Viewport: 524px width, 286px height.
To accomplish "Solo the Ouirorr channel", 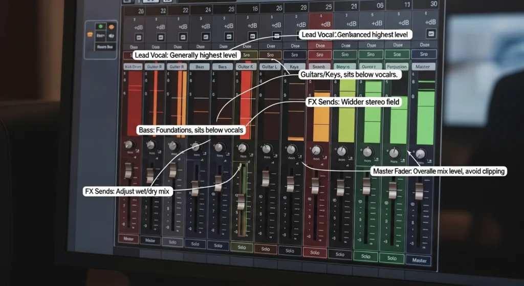I will pos(365,256).
